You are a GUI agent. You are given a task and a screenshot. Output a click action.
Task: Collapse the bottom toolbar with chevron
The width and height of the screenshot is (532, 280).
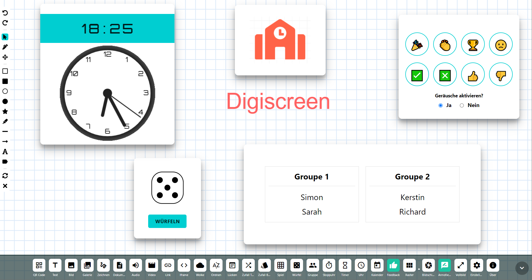tap(522, 268)
